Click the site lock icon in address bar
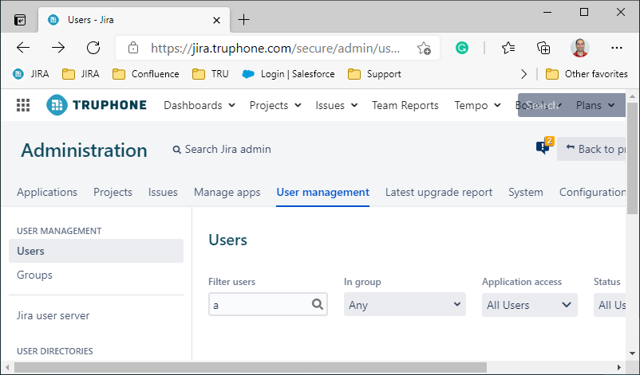640x375 pixels. tap(133, 48)
